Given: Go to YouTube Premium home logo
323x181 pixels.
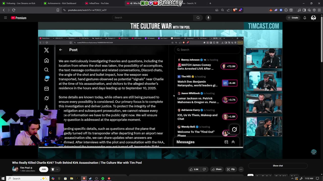Looking at the screenshot, I should (x=19, y=18).
